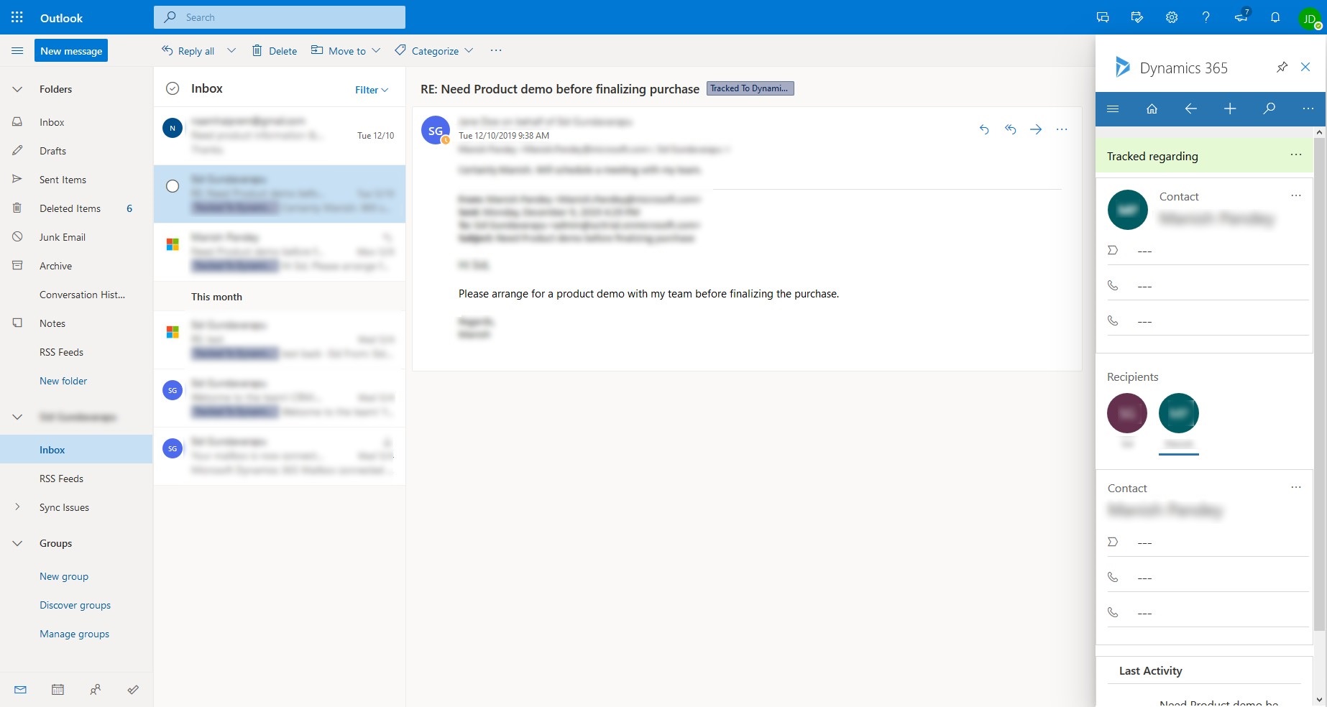
Task: Open the email dated Tue 12/10 from N
Action: [280, 136]
